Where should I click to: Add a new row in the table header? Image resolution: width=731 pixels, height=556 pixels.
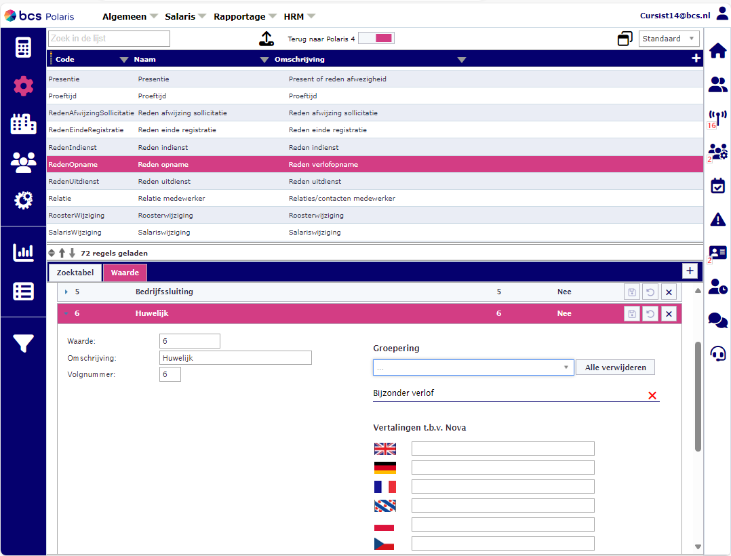point(696,58)
